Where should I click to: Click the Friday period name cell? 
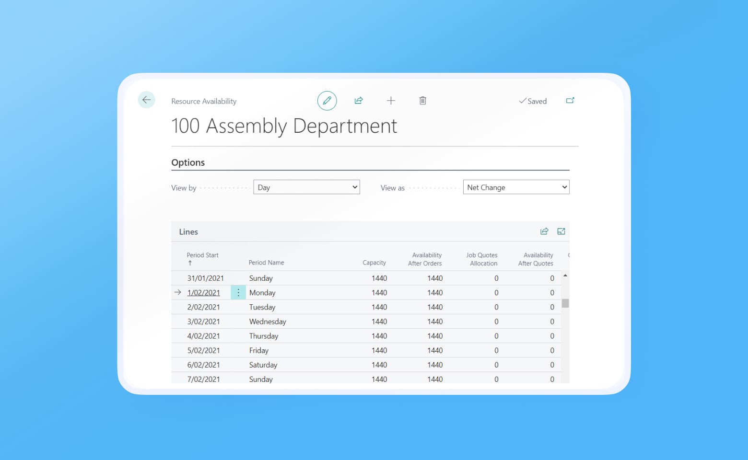259,350
